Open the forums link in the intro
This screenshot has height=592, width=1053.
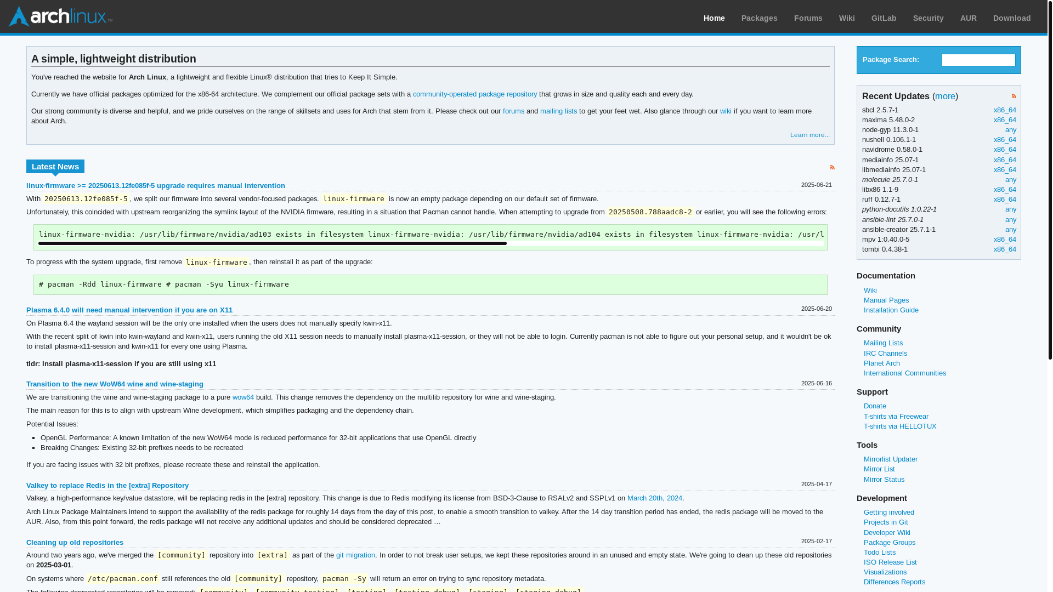[513, 111]
